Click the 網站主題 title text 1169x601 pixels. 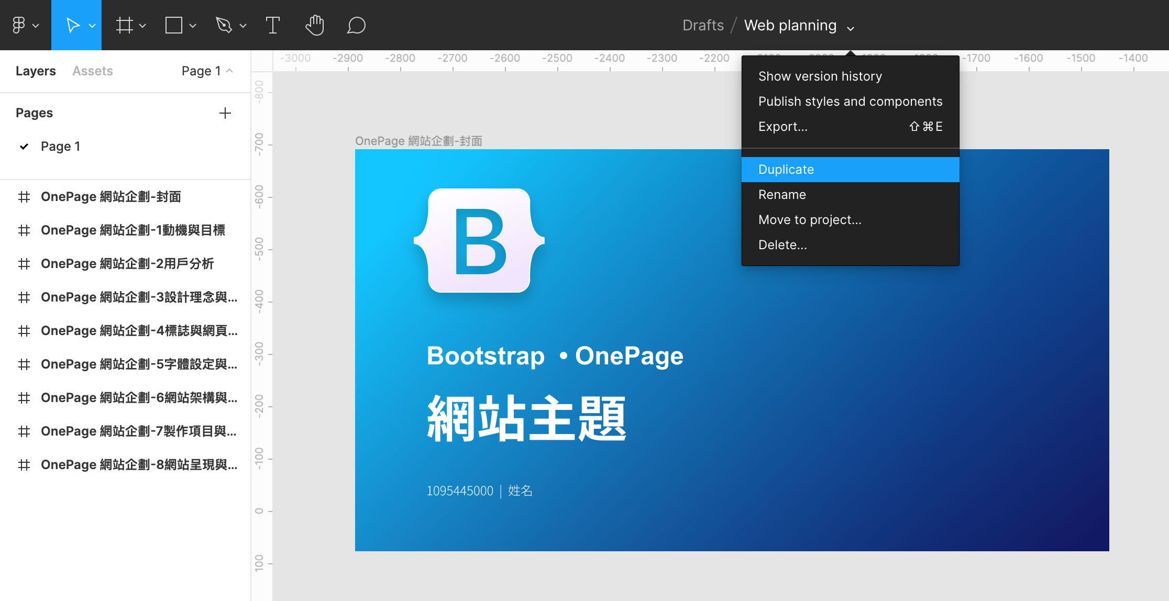click(527, 418)
